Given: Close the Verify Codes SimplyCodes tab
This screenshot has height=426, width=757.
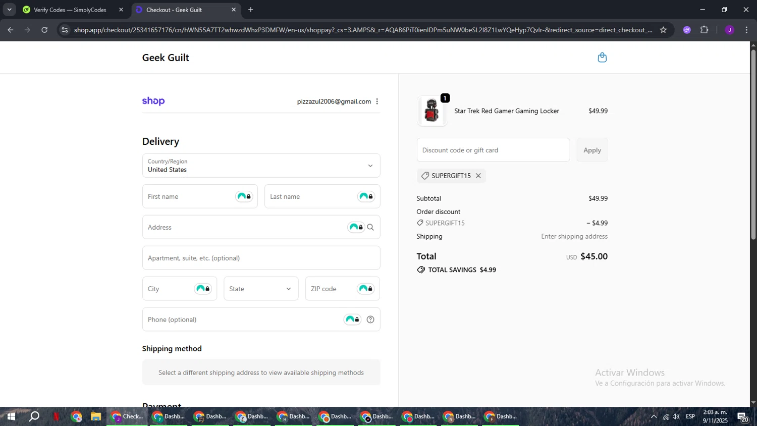Looking at the screenshot, I should pos(121,10).
